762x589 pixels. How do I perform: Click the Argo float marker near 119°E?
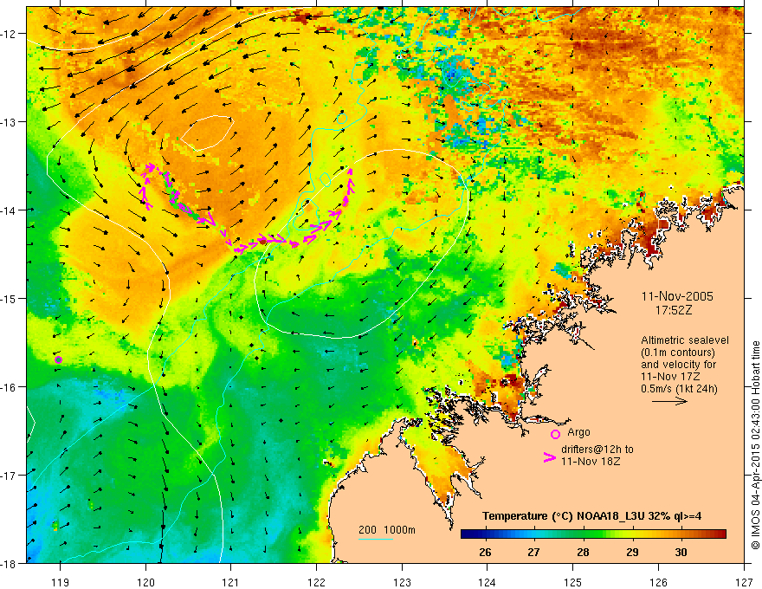coord(58,359)
